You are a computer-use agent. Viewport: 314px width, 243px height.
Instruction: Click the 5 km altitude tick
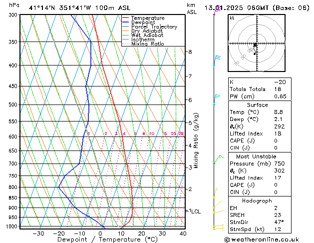click(x=190, y=122)
